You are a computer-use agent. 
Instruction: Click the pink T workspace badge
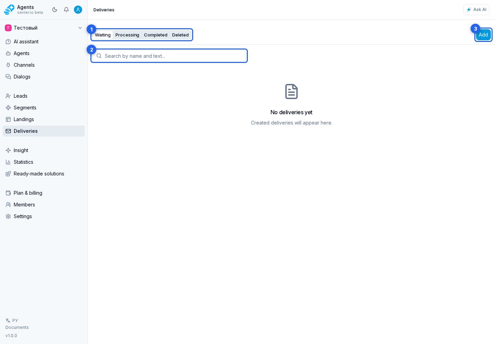point(8,28)
